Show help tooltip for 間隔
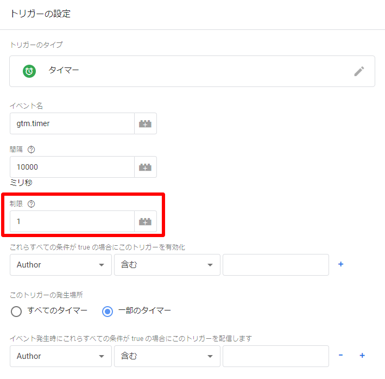 click(31, 150)
